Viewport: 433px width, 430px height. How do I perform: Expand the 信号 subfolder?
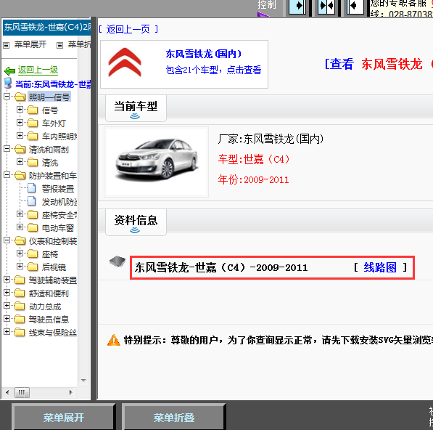[20, 109]
